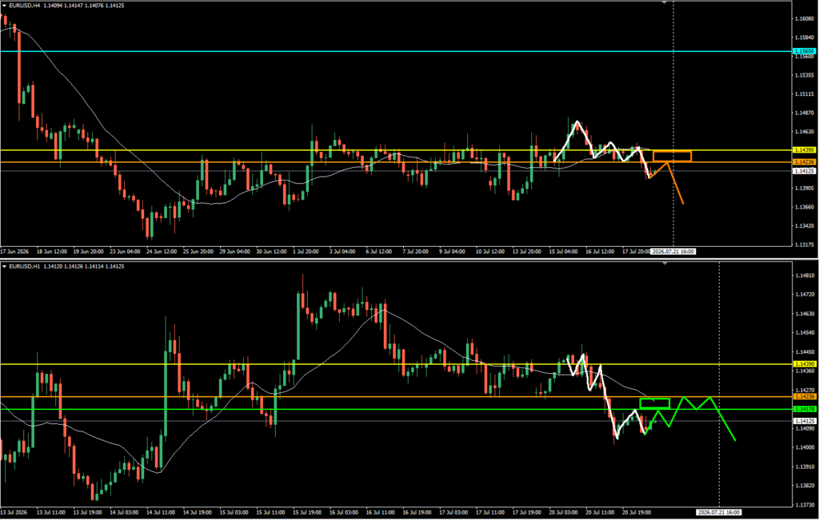Image resolution: width=819 pixels, height=520 pixels.
Task: Select the yellow 1.14390 label on H1 chart
Action: pos(805,364)
